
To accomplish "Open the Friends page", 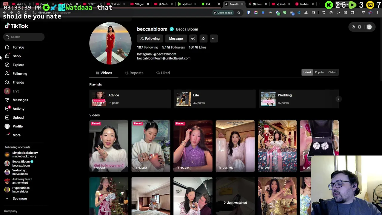I will (18, 82).
